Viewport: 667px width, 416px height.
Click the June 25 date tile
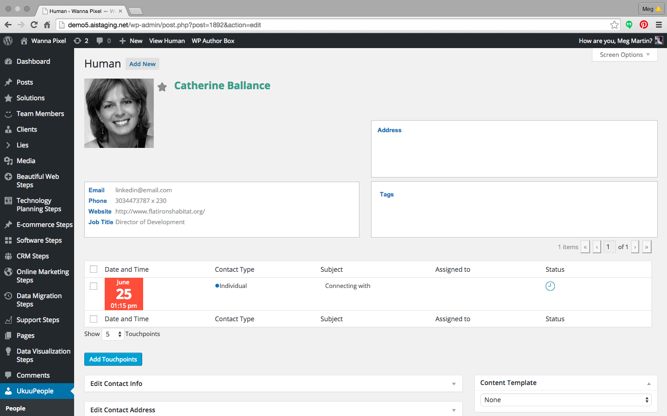point(124,294)
